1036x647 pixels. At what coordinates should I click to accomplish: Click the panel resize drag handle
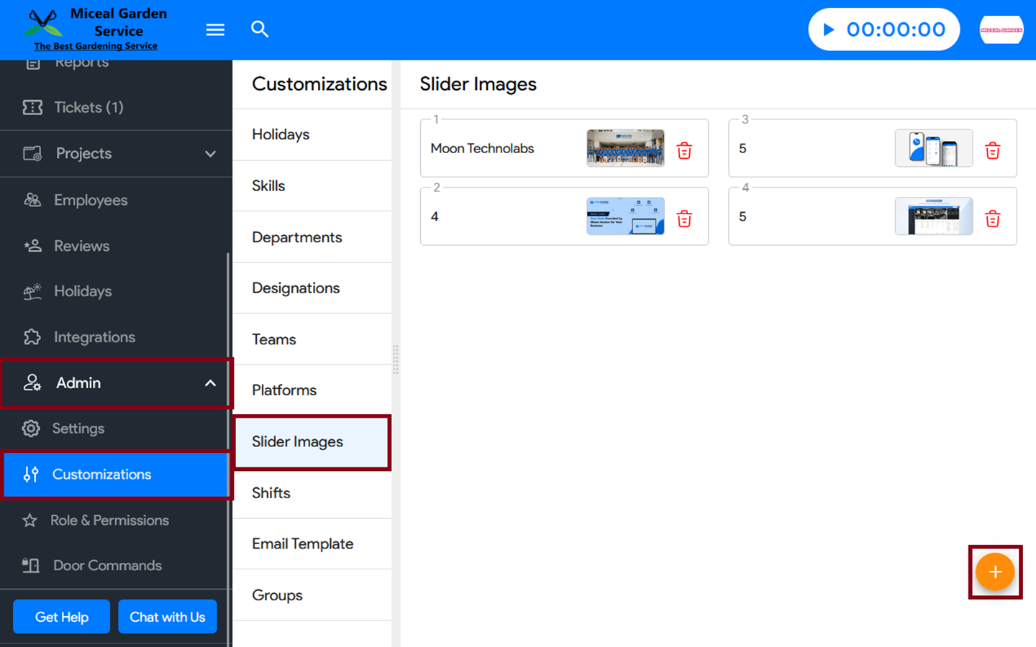pos(396,359)
